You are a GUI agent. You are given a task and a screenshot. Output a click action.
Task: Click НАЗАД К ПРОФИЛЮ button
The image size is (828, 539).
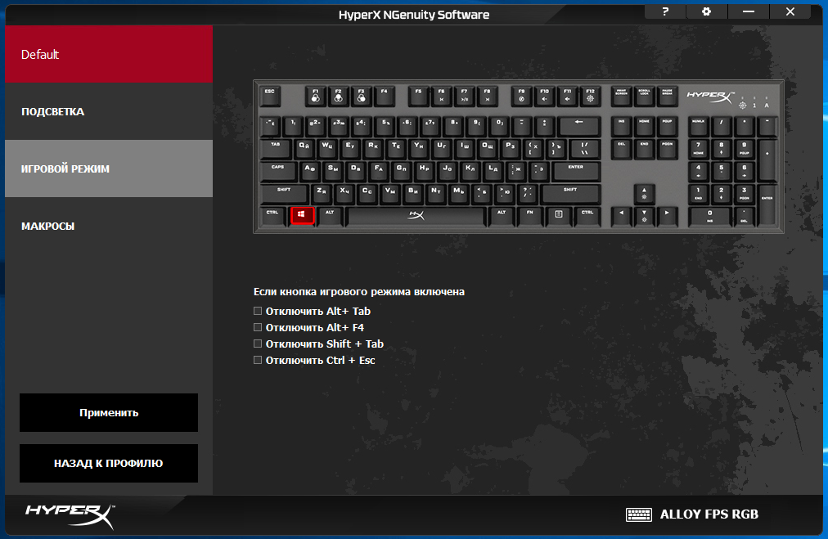pyautogui.click(x=109, y=463)
